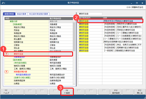Click the empty 電子申告科目 cell for 減価償却累計額
Screen dimensions: 146x99
point(61,72)
